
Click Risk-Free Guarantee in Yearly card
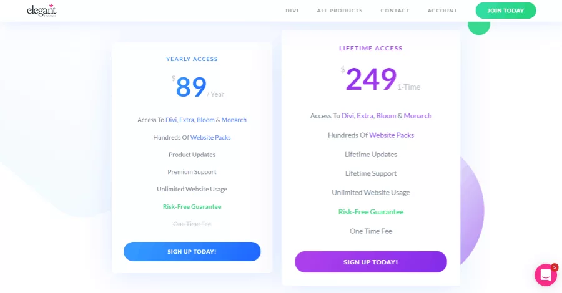[x=192, y=207]
